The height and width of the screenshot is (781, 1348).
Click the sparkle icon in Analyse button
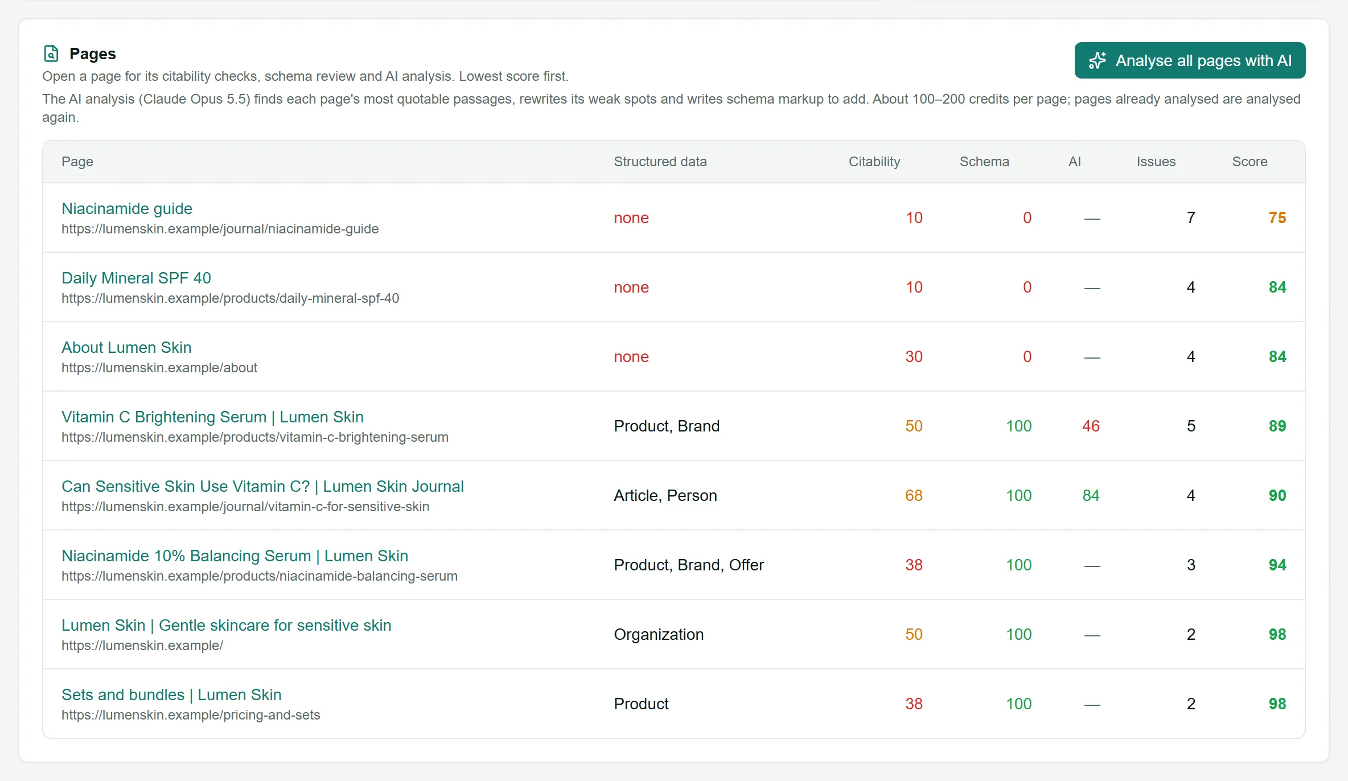(x=1098, y=60)
